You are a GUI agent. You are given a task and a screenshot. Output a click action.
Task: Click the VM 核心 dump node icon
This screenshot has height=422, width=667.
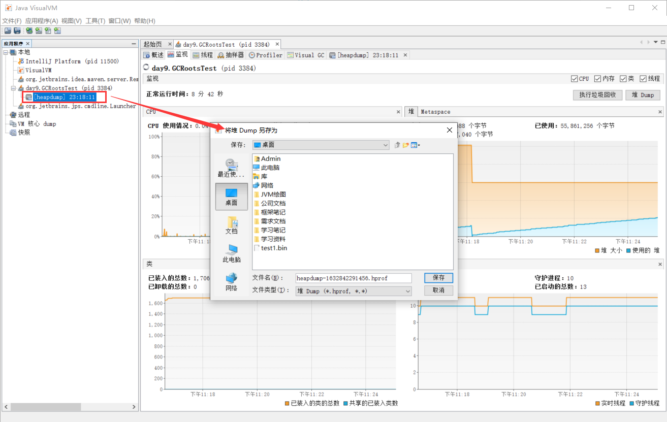pos(13,124)
